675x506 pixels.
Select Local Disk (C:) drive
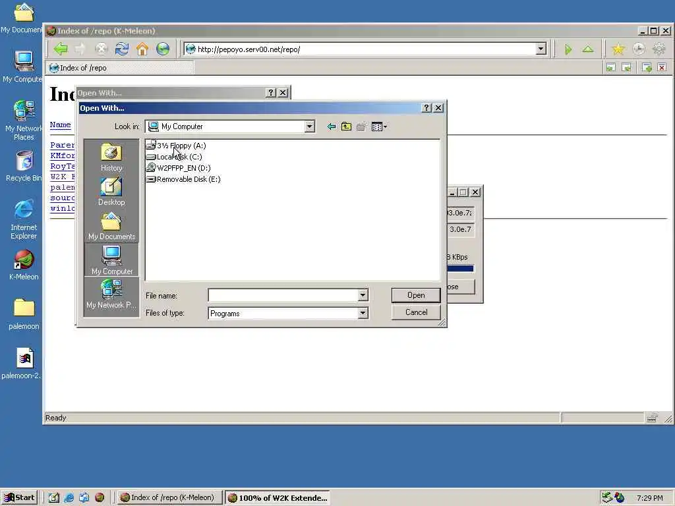[174, 157]
